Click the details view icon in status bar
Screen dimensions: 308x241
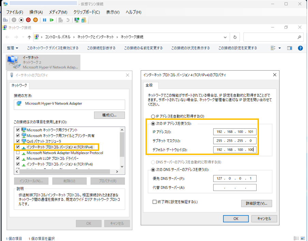click(296, 238)
